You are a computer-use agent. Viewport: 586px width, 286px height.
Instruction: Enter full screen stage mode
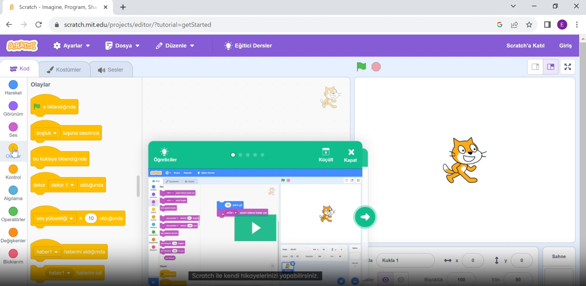pyautogui.click(x=568, y=67)
